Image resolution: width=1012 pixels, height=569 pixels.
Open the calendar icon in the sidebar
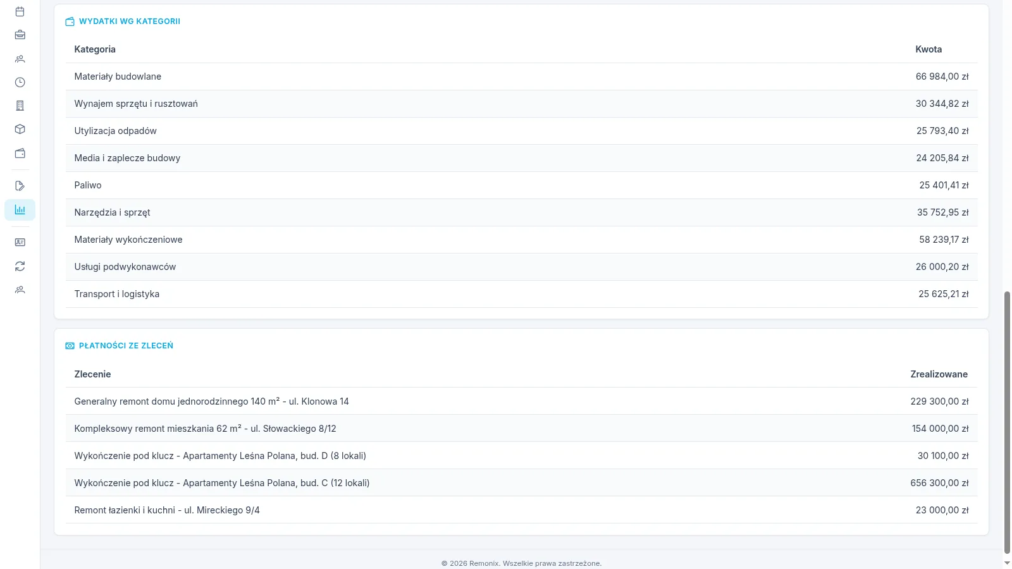20,11
